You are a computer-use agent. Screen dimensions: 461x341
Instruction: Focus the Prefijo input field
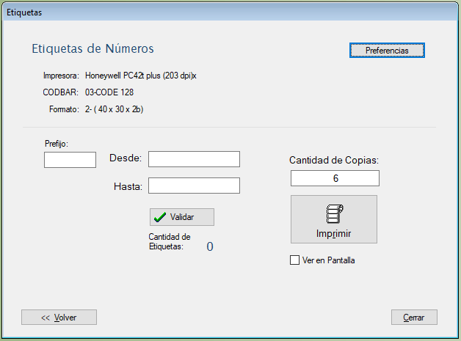click(70, 160)
